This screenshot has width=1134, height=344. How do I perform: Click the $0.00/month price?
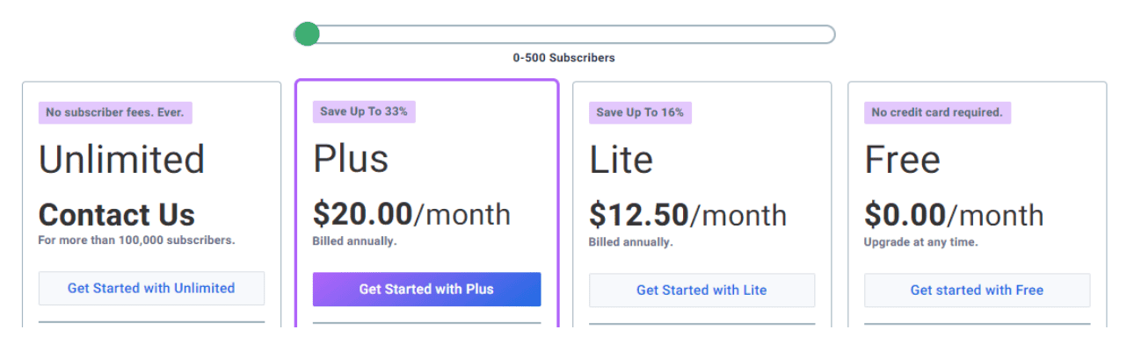click(954, 215)
